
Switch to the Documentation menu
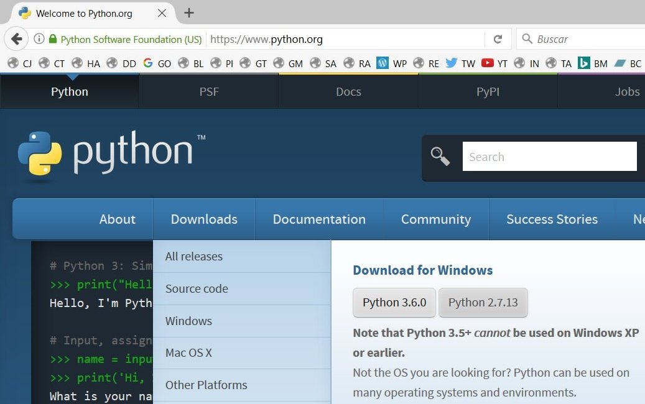click(x=319, y=219)
